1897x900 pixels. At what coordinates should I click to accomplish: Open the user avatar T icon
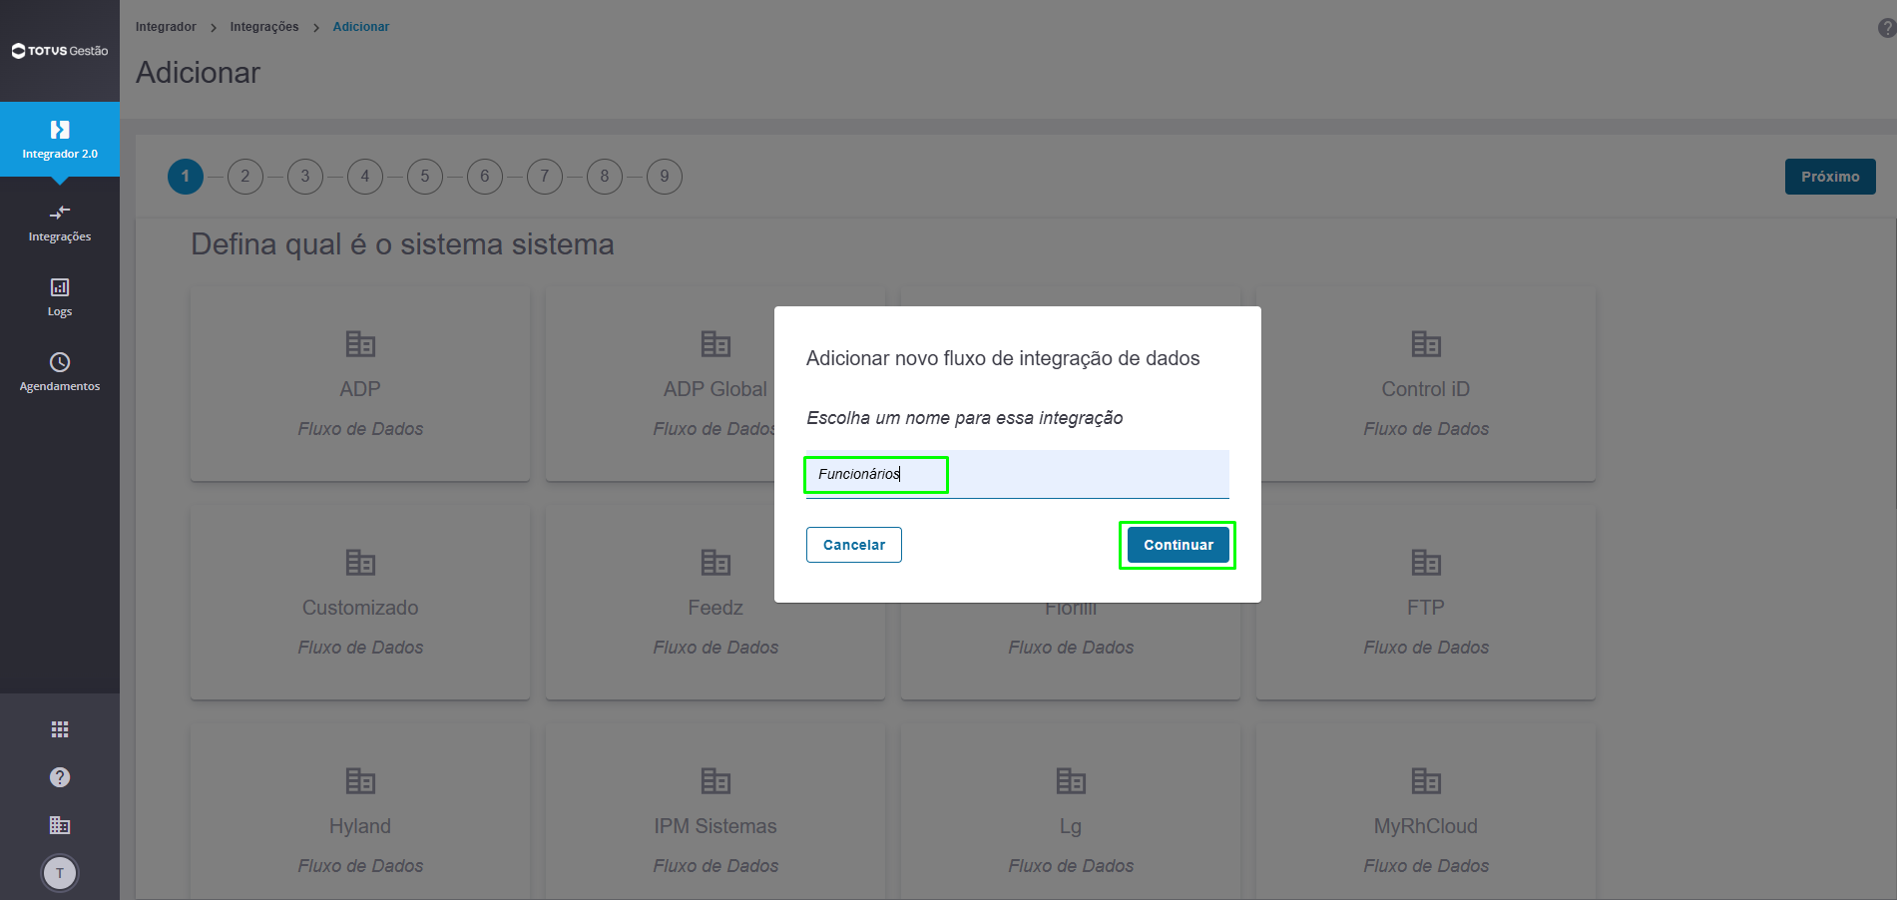(60, 873)
